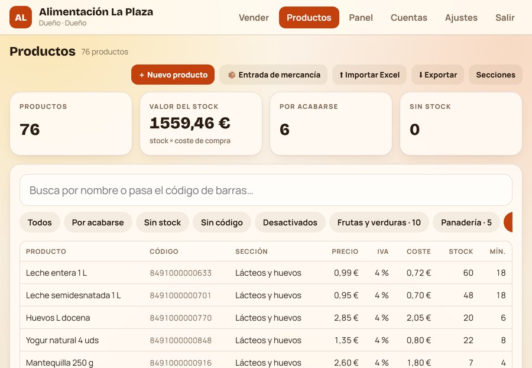The image size is (532, 368).
Task: Click the IVA column header
Action: [x=382, y=251]
